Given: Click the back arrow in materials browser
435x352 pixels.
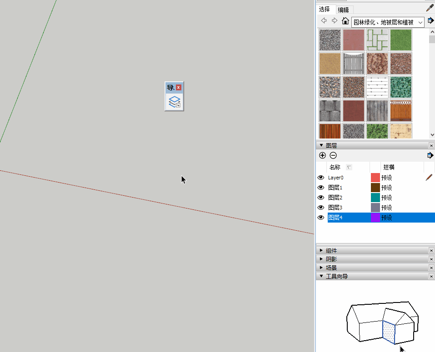Looking at the screenshot, I should click(324, 21).
